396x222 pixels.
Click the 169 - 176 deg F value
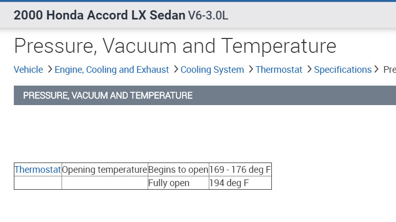pos(240,170)
